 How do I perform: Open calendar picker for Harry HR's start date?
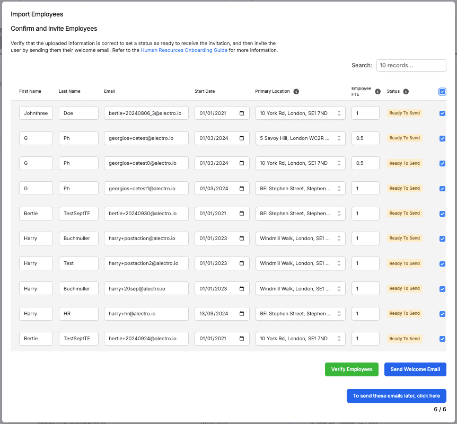point(242,314)
